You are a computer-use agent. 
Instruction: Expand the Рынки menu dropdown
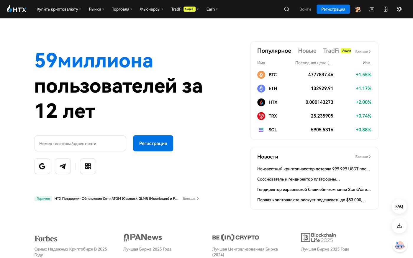(x=96, y=9)
